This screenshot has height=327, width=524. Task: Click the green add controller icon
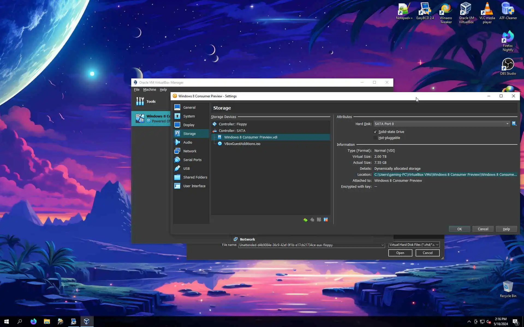(x=305, y=220)
